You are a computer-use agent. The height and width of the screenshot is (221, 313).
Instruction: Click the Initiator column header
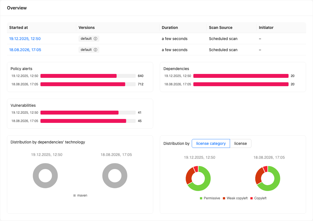[281, 28]
